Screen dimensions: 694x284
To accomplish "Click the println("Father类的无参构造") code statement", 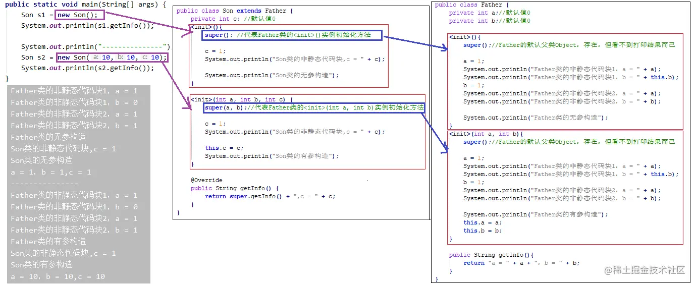I will point(536,118).
